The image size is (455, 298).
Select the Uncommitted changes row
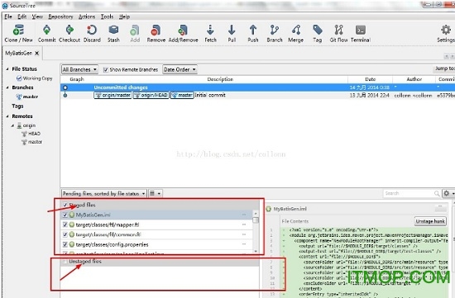[257, 88]
